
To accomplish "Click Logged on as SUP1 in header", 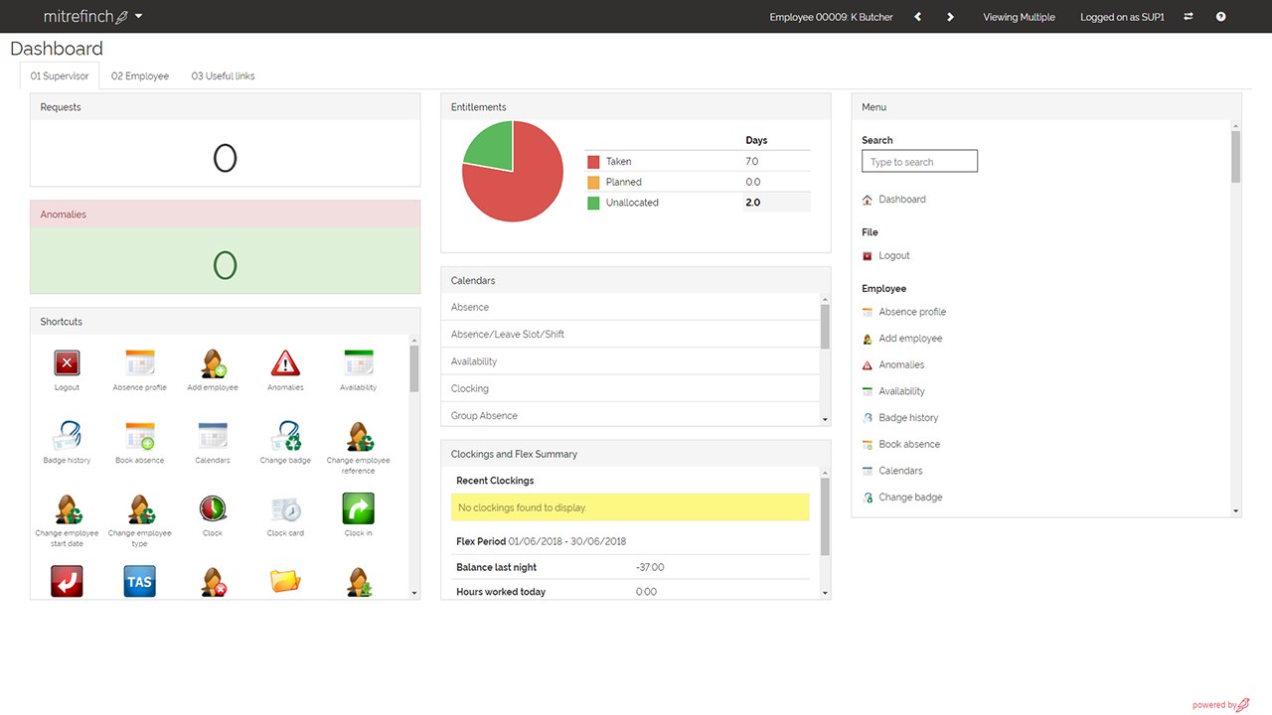I will click(1122, 17).
